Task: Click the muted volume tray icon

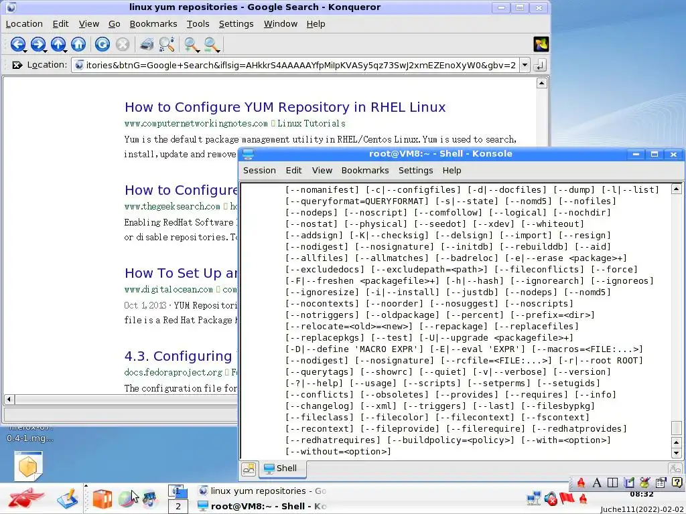Action: coord(551,498)
